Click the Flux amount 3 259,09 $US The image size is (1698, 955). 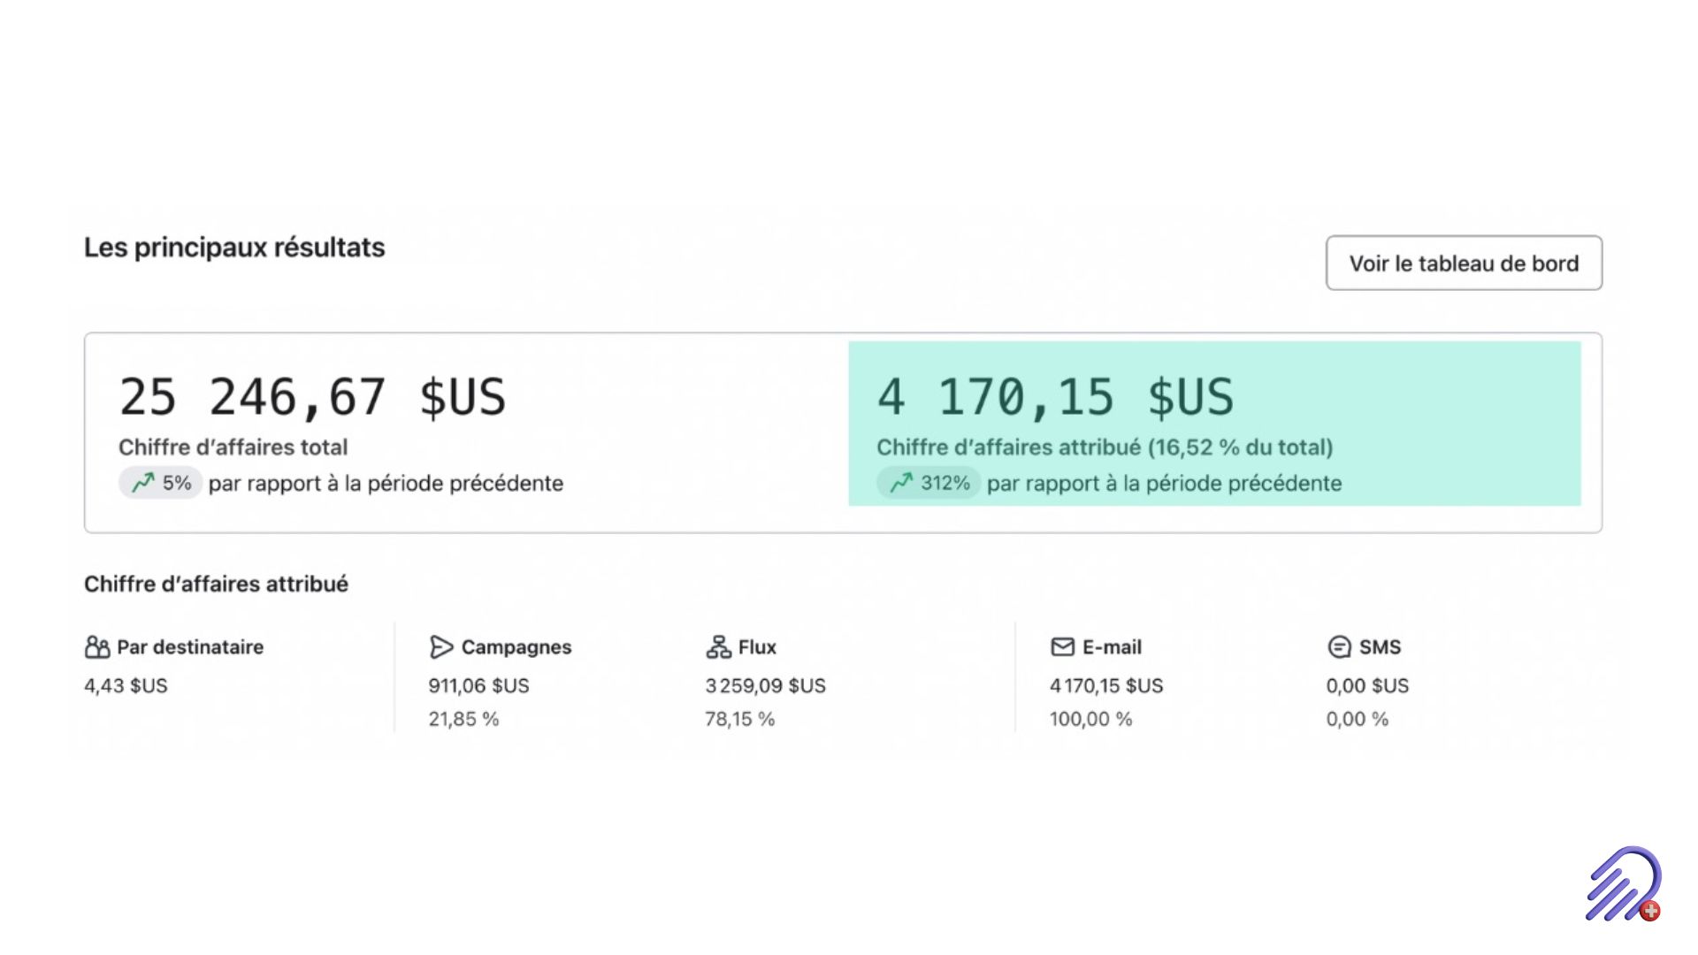point(765,685)
